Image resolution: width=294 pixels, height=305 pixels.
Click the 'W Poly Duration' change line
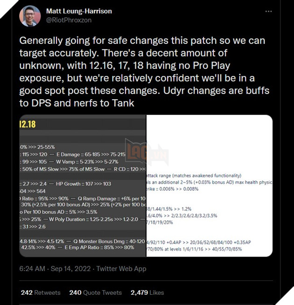(x=94, y=219)
